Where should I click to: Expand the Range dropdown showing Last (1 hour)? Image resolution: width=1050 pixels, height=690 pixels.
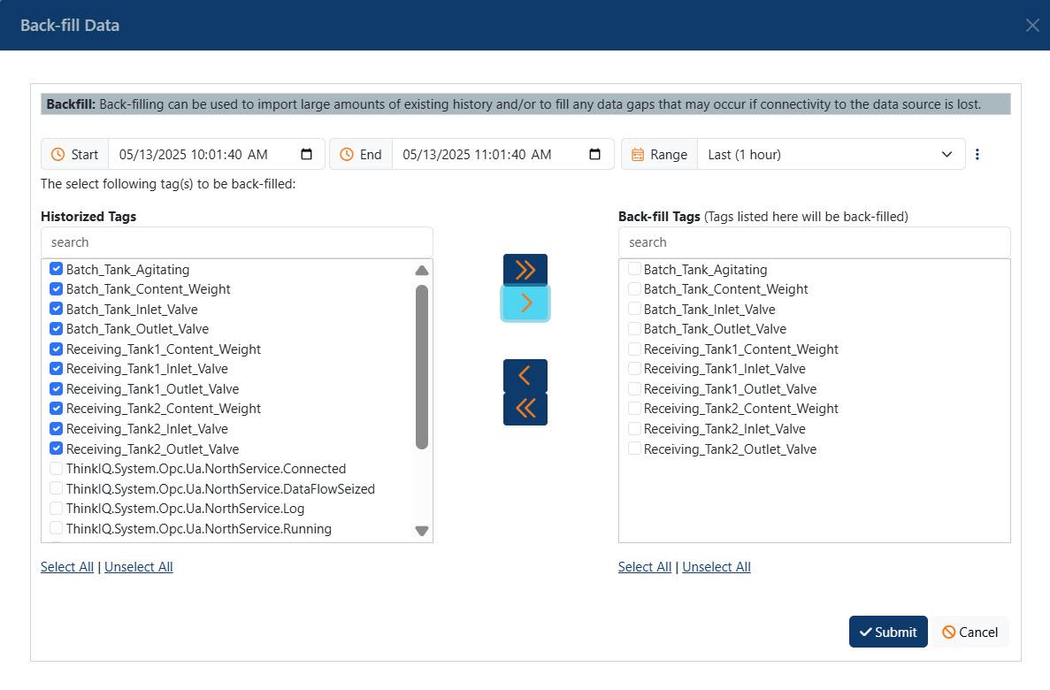click(831, 154)
